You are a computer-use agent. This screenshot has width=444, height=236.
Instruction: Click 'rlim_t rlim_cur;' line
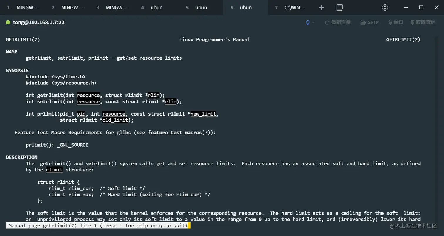click(71, 188)
